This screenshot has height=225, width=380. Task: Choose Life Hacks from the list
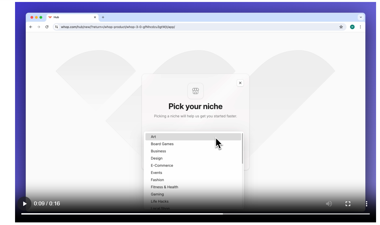click(x=193, y=201)
